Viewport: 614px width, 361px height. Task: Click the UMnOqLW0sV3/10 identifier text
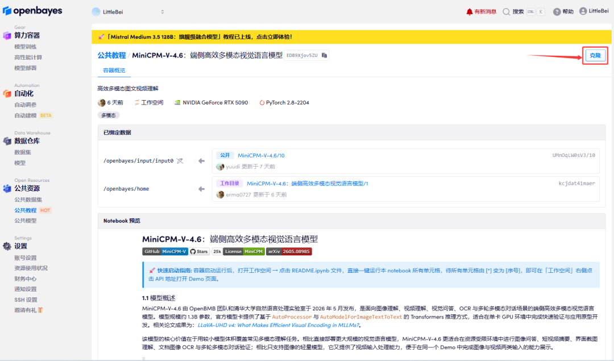coord(574,155)
